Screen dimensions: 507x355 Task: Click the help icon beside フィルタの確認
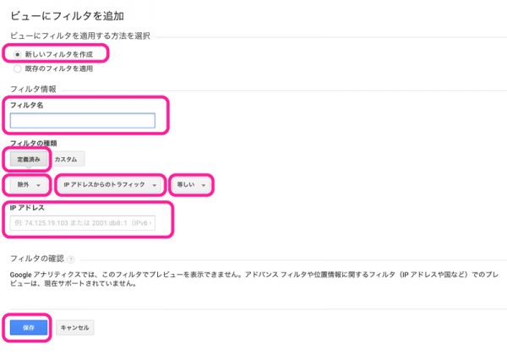(x=71, y=259)
